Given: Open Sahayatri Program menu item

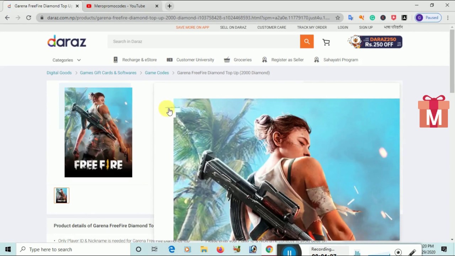Looking at the screenshot, I should (x=341, y=60).
